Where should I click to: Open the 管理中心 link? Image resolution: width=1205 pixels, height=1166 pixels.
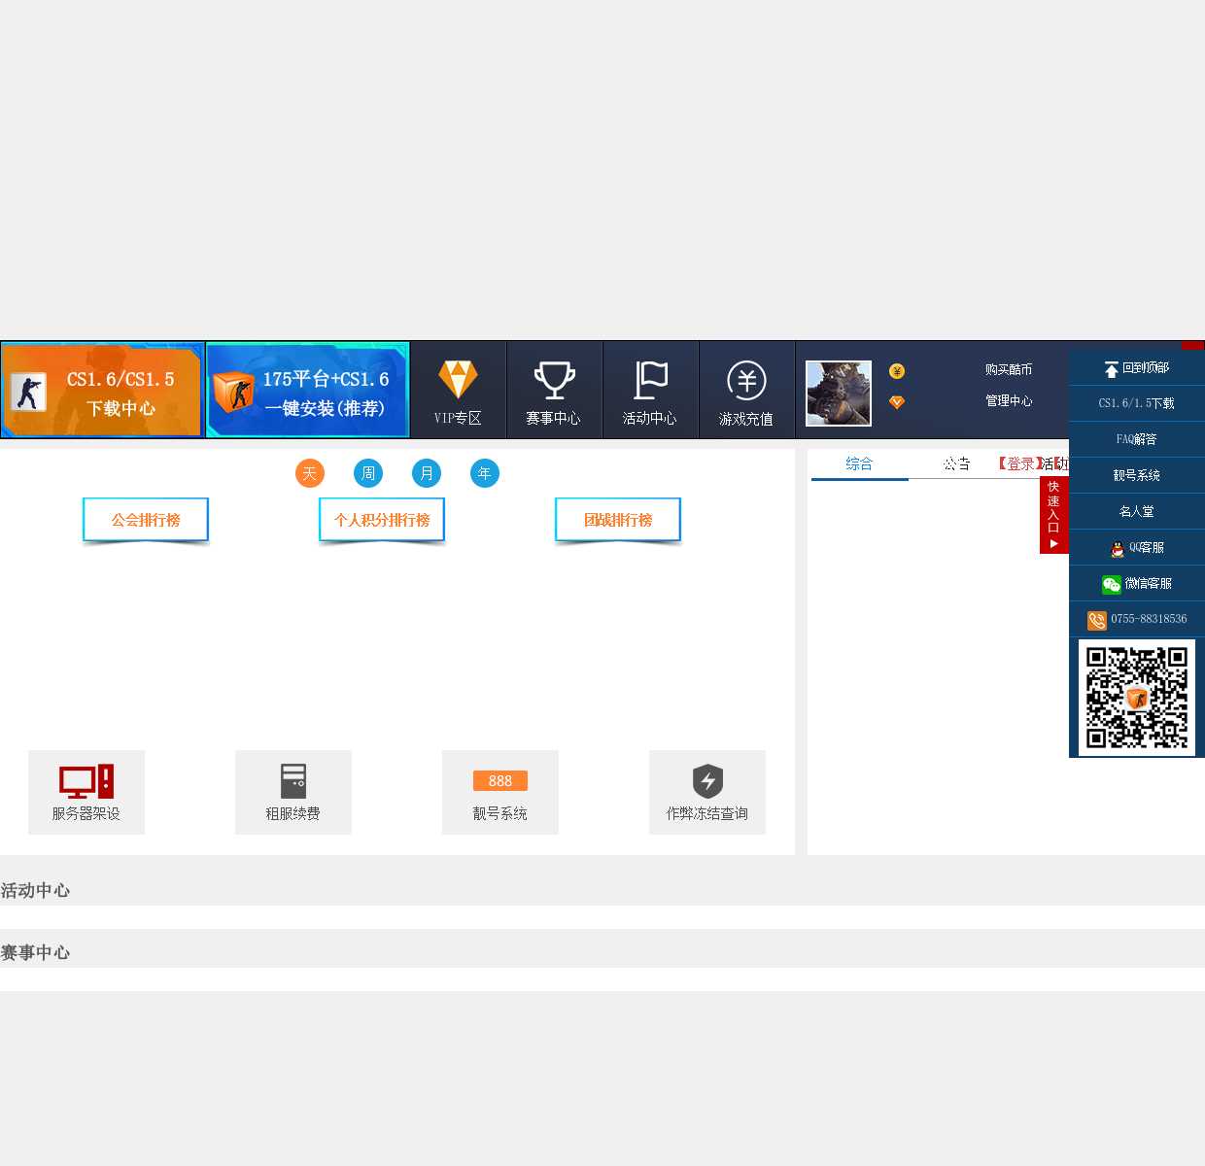click(1009, 400)
